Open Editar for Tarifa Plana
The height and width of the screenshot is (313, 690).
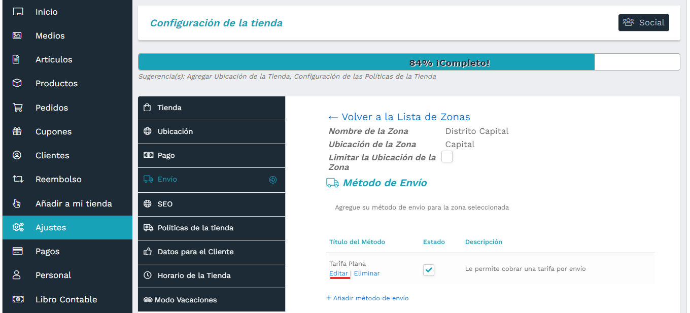coord(339,273)
